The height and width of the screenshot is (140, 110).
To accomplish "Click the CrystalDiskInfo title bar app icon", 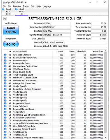I will (4, 2).
